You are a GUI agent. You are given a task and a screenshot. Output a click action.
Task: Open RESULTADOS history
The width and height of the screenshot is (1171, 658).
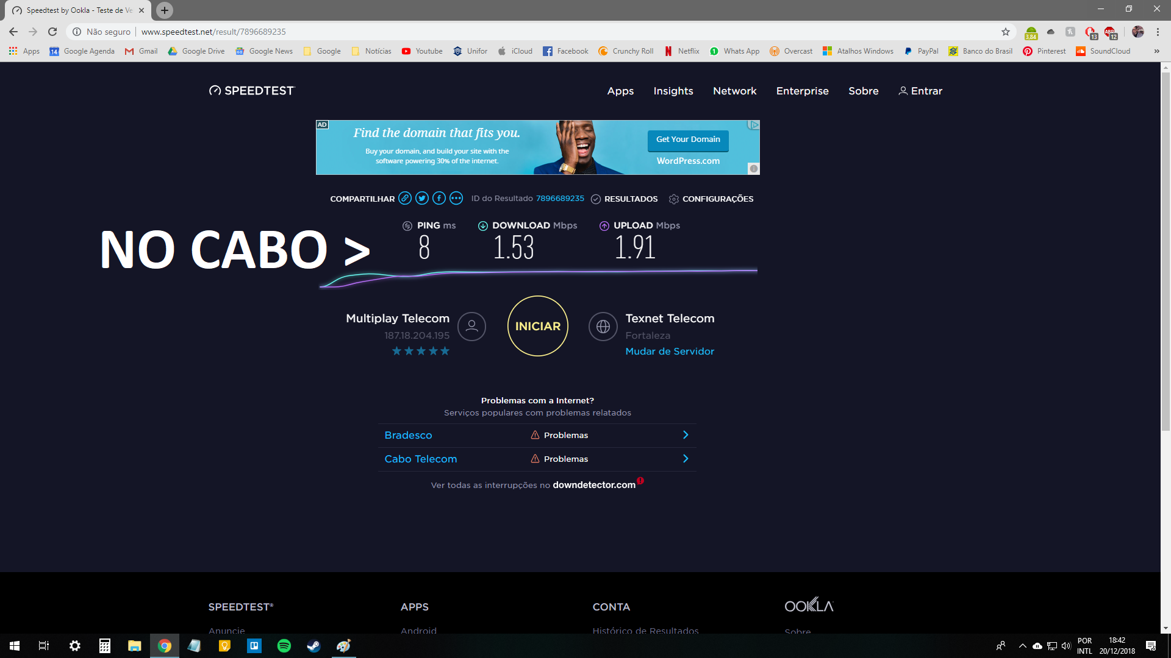pyautogui.click(x=625, y=199)
